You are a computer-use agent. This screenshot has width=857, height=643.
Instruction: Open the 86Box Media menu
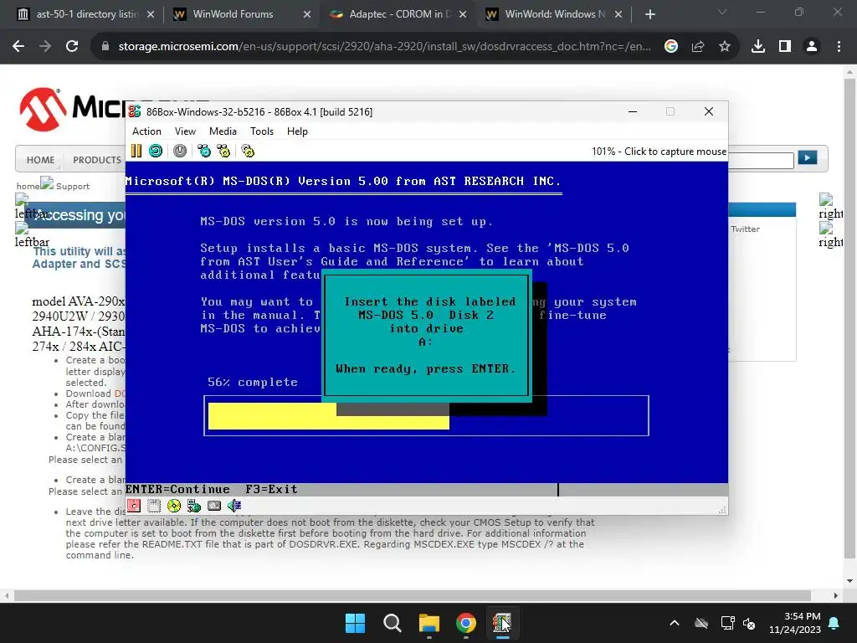(223, 131)
